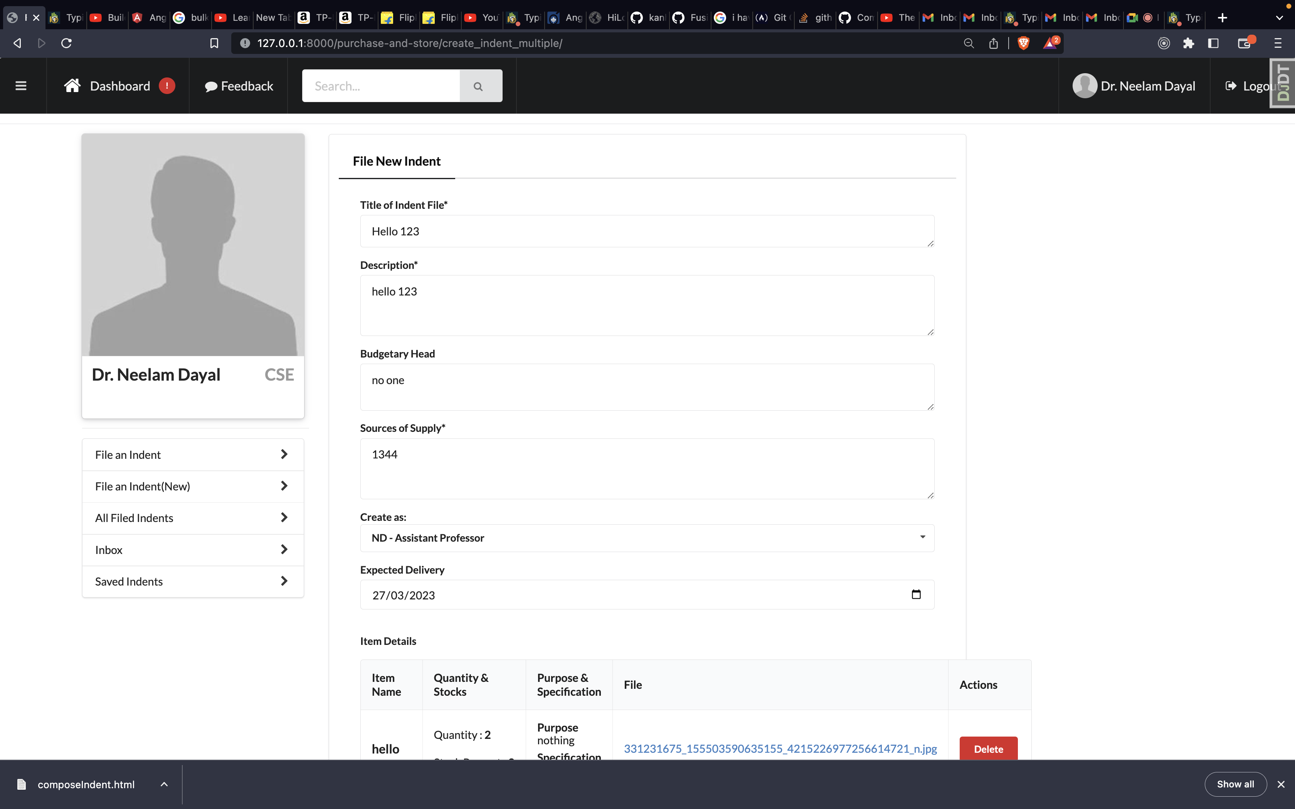Open the Create as dropdown
Screen dimensions: 1295x809
pyautogui.click(x=646, y=538)
